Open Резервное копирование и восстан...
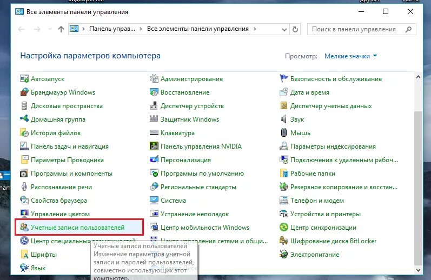431x280 pixels. [344, 187]
